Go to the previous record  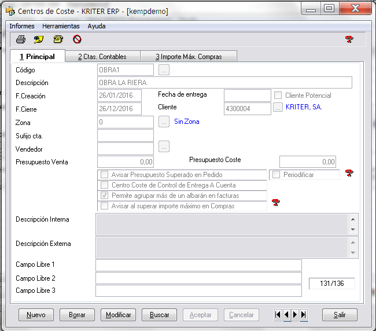(287, 315)
